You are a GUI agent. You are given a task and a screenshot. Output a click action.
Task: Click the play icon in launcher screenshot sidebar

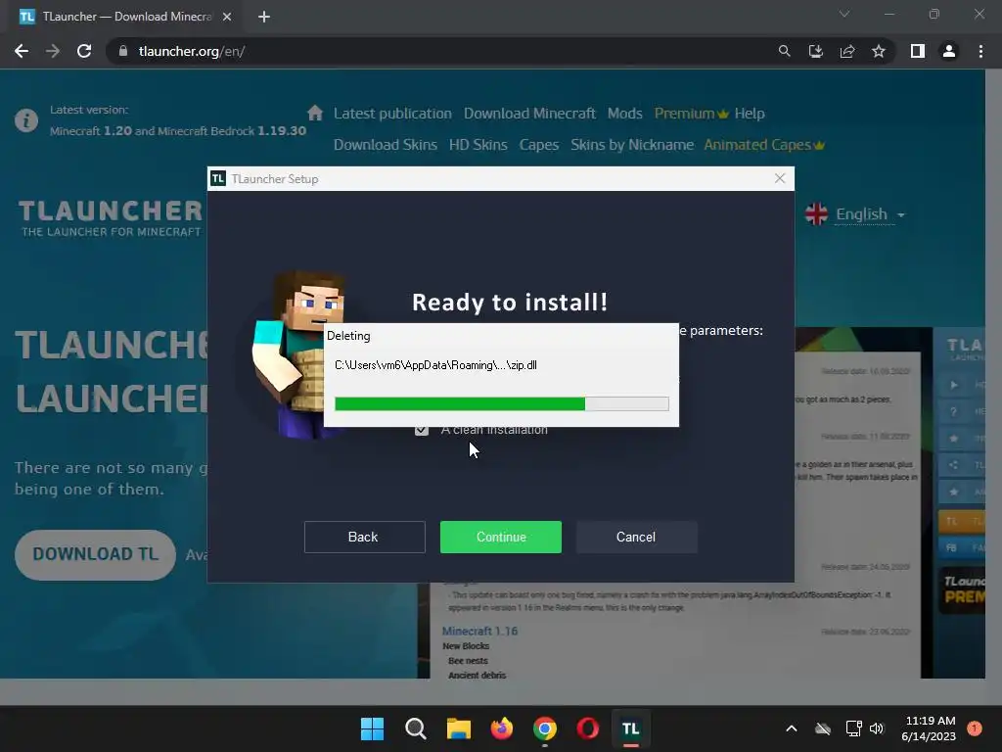click(954, 385)
